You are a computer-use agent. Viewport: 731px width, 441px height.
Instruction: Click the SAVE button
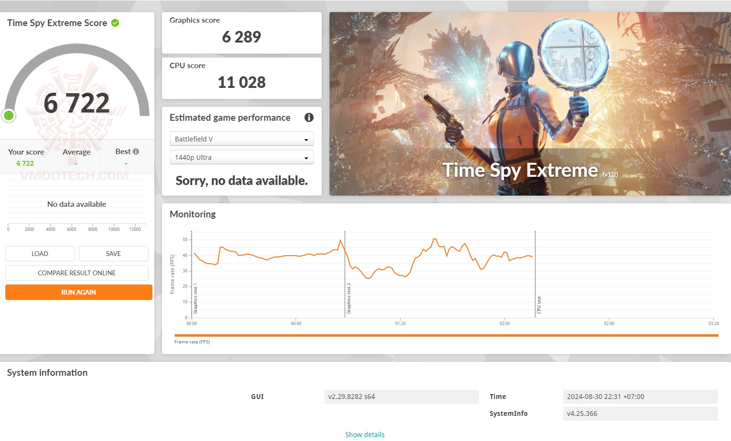113,253
